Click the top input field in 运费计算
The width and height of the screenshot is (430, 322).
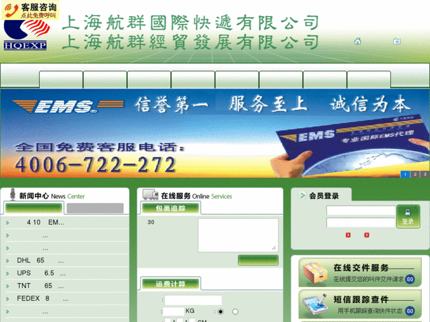pos(193,300)
